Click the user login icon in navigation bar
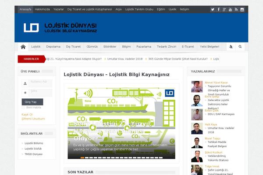The width and height of the screenshot is (263, 175). [x=231, y=47]
